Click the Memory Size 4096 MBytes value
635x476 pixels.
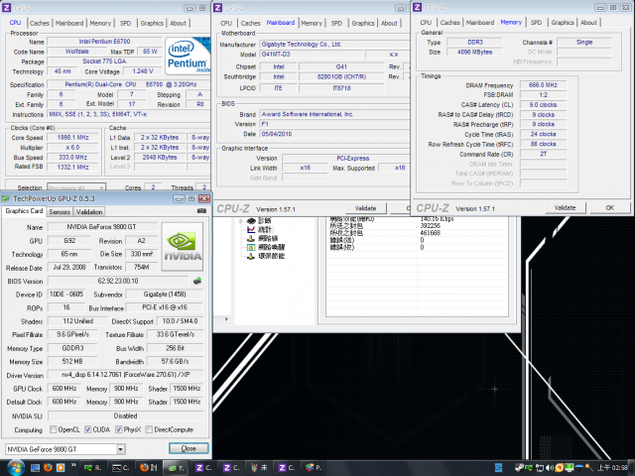474,52
